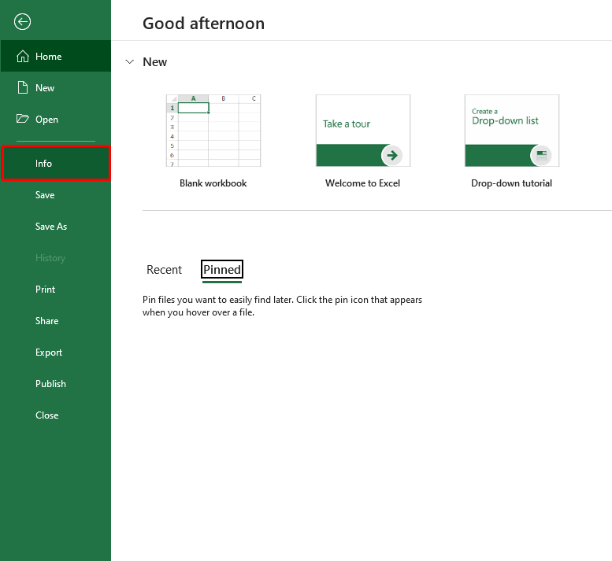The image size is (612, 561).
Task: Select Export in the sidebar
Action: pos(55,352)
